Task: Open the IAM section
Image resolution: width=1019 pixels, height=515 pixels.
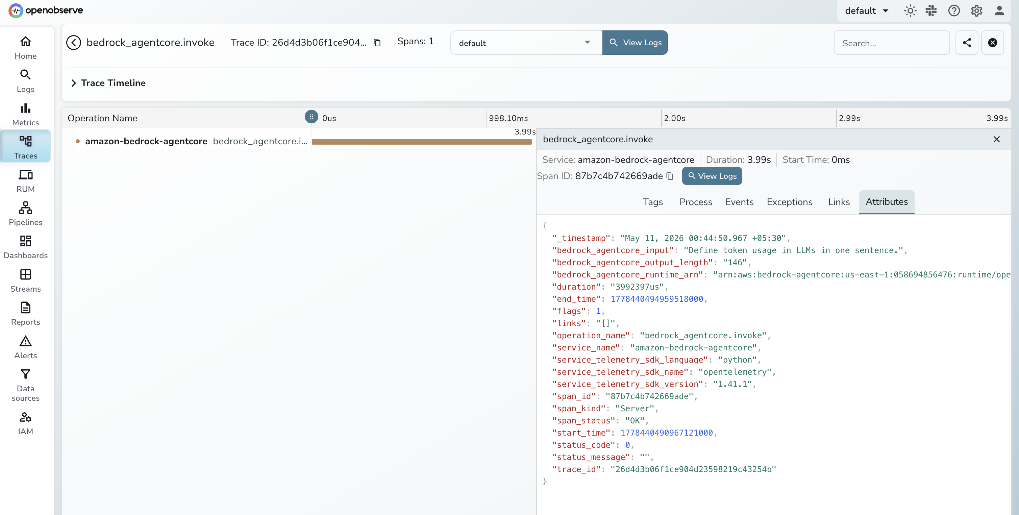Action: 25,423
